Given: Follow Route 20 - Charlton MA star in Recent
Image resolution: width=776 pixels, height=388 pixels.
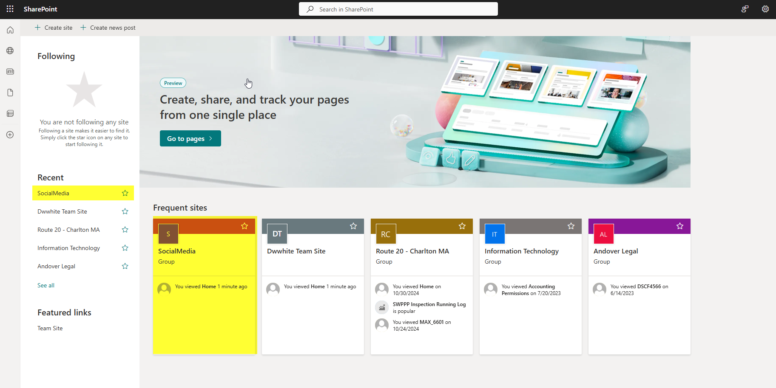Looking at the screenshot, I should [x=125, y=230].
